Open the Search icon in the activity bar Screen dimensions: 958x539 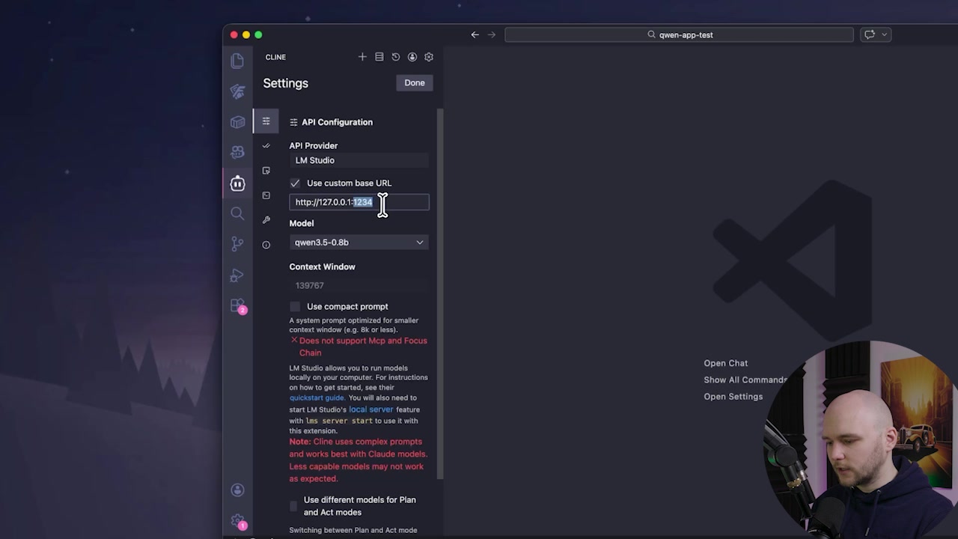click(237, 213)
